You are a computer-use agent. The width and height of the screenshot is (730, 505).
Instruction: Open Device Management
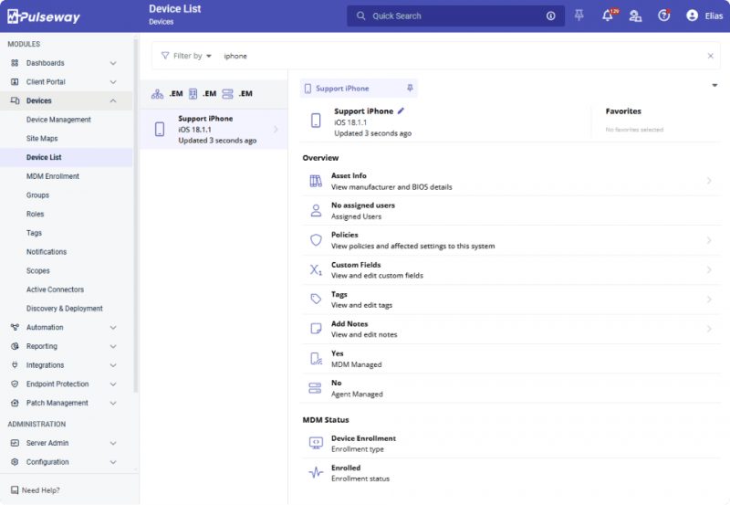pos(58,120)
